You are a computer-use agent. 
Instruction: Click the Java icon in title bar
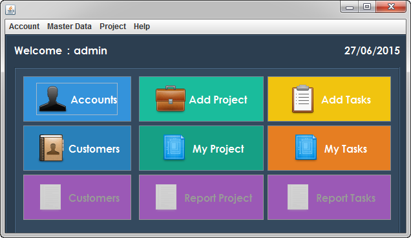point(10,10)
